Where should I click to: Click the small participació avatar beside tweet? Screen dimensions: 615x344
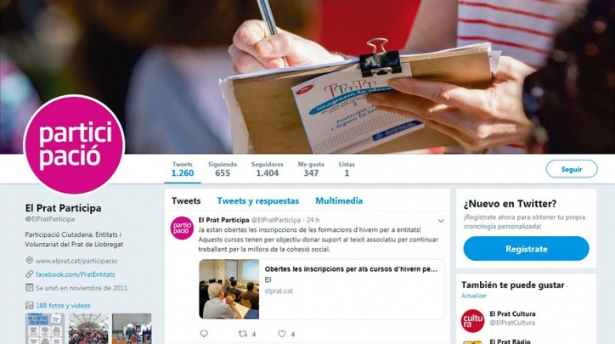(182, 228)
